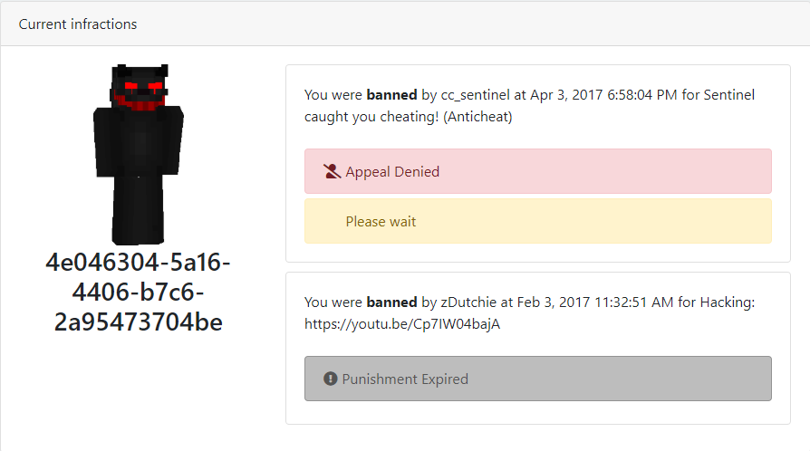This screenshot has width=810, height=451.
Task: Click the exclamation circle icon in Punishment Expired
Action: 330,379
